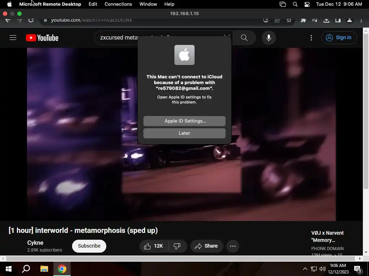369x276 pixels.
Task: Click scroll-right arrow of horizontal scrollbar
Action: click(360, 258)
